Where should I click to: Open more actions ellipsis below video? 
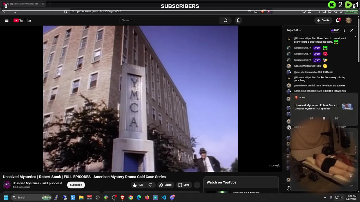pos(197,185)
